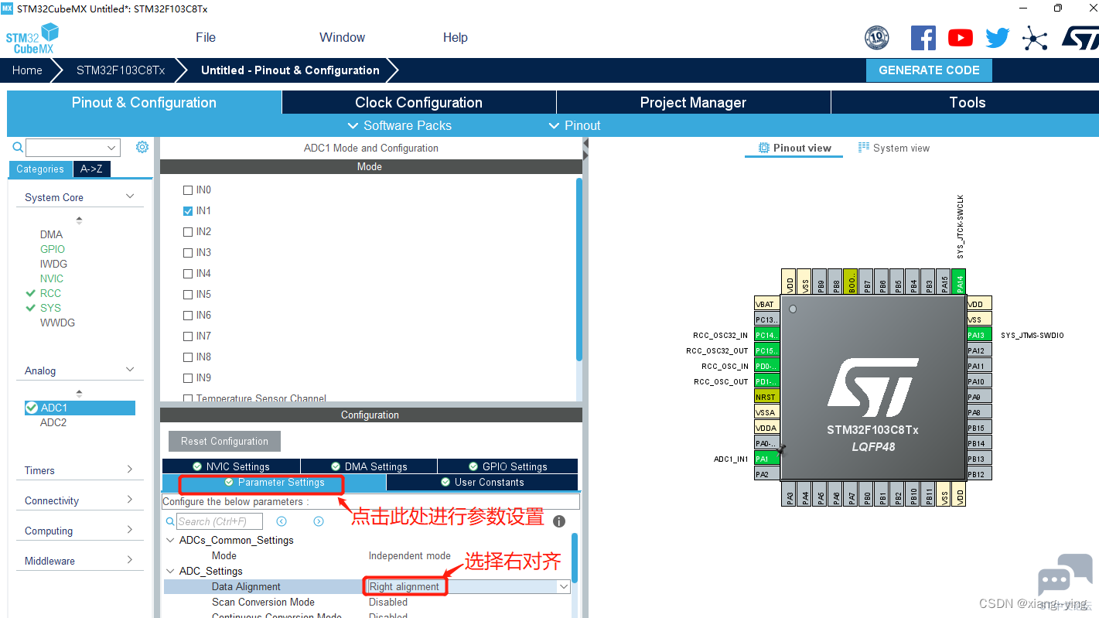Screen dimensions: 1099x618
Task: Show parameter info icon
Action: tap(559, 521)
